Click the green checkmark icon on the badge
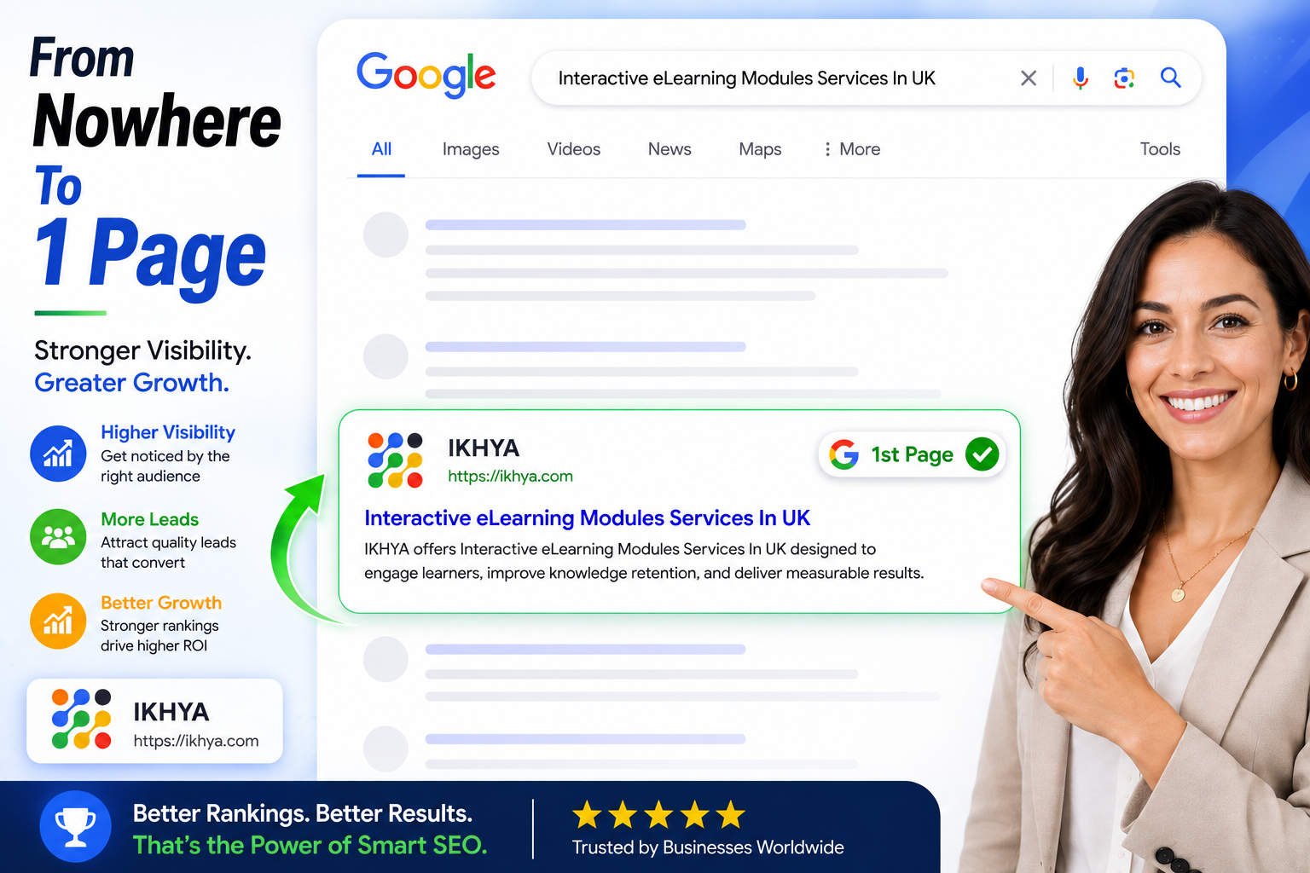 (x=982, y=454)
